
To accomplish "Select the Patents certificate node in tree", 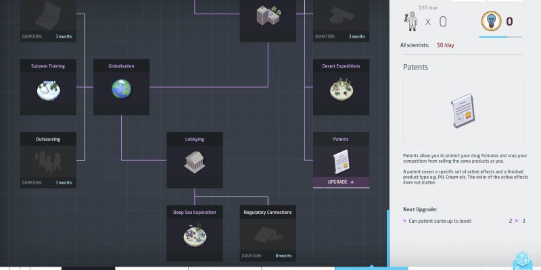I will coord(341,161).
